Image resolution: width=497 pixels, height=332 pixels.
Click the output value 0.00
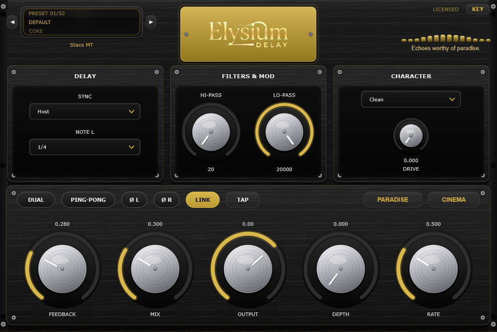(x=248, y=224)
